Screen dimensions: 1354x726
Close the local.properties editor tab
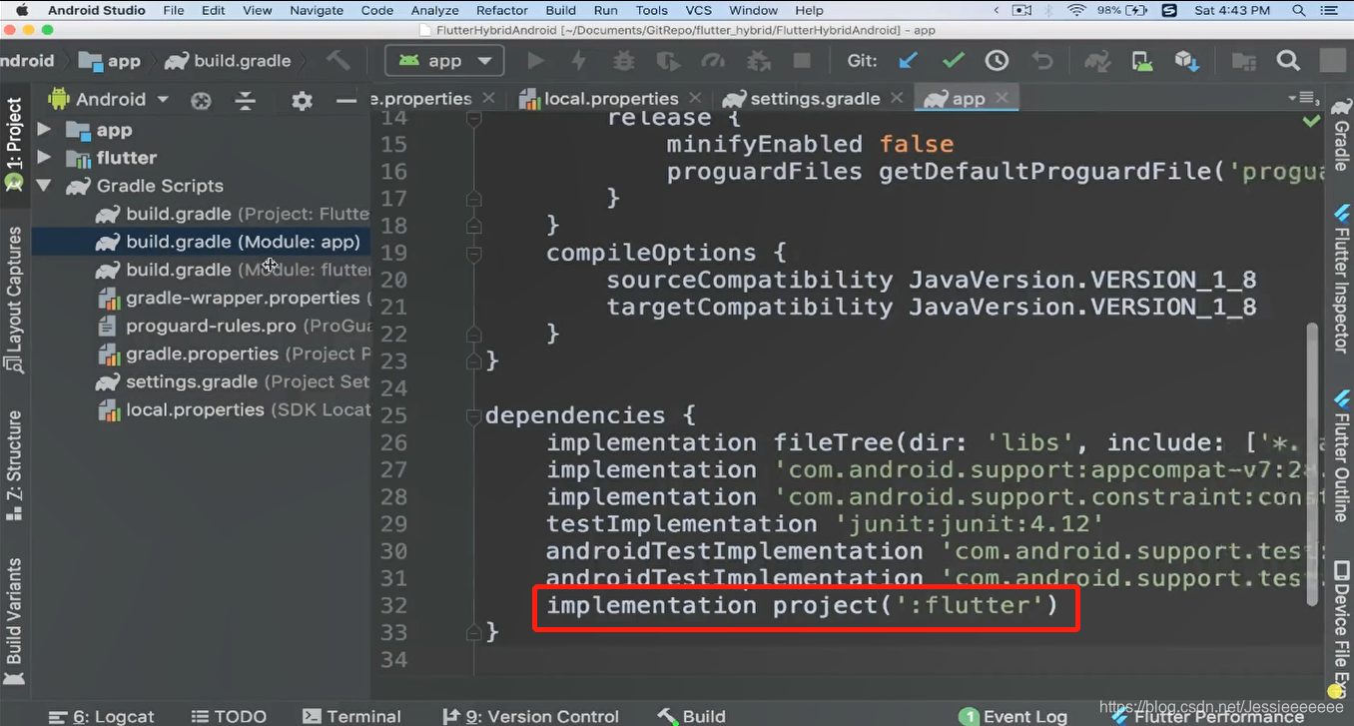[x=694, y=98]
